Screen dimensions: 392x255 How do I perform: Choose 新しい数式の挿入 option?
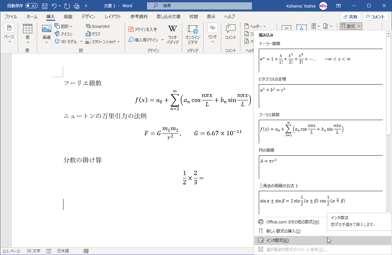283,231
